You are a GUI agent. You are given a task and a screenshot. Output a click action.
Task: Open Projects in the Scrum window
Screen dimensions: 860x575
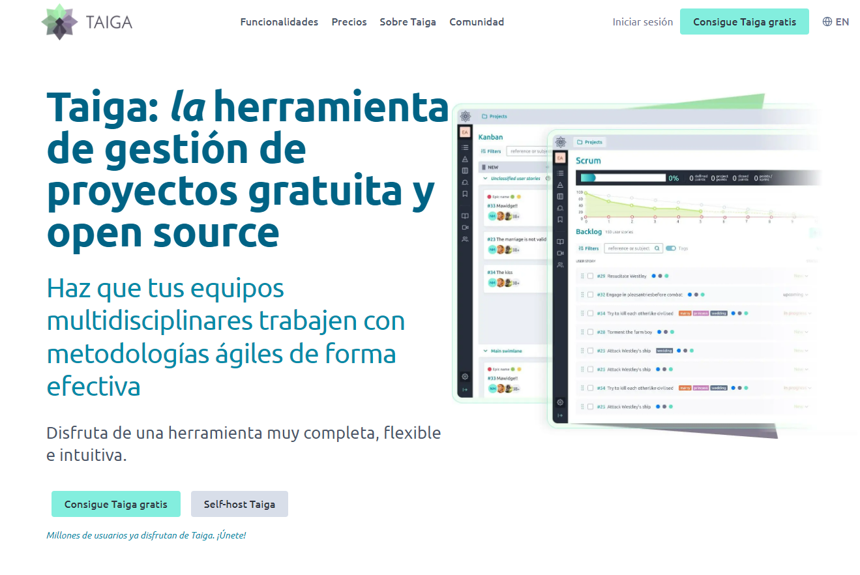coord(589,142)
